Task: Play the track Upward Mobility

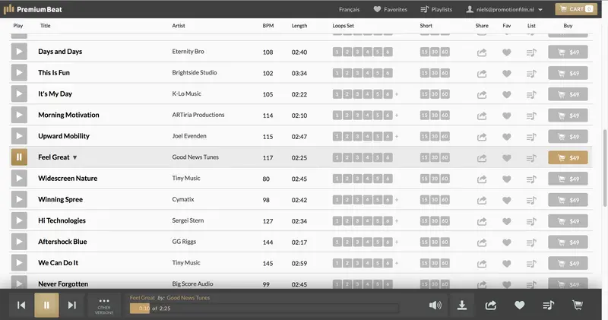Action: coord(19,136)
